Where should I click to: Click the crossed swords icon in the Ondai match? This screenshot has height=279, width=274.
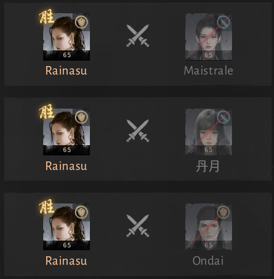138,226
